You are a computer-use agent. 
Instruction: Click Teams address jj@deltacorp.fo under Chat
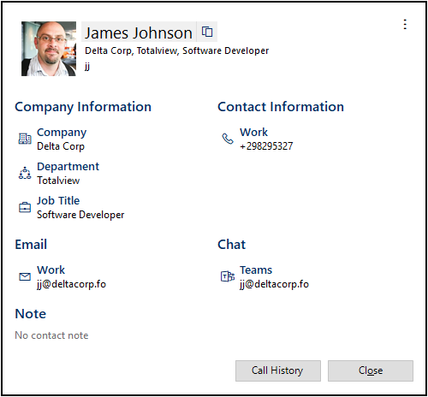[274, 284]
